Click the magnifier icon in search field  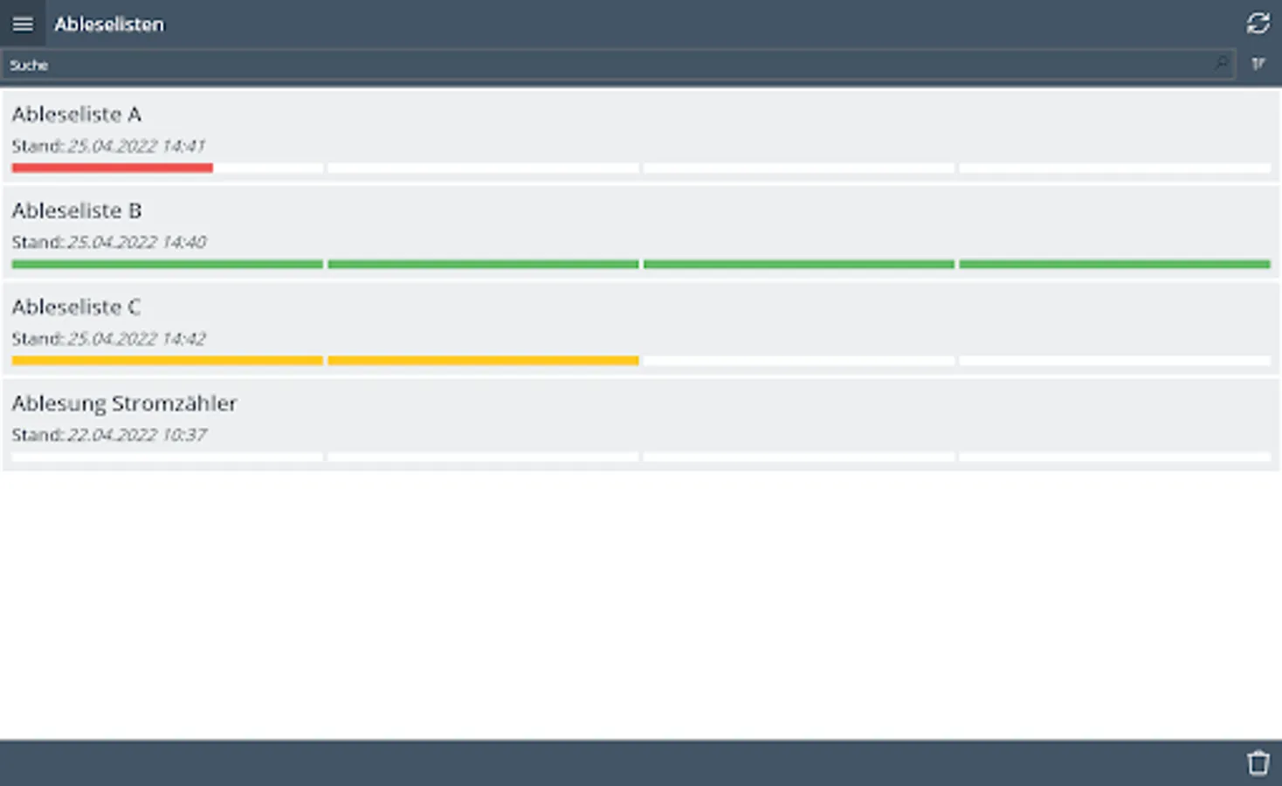(1221, 64)
